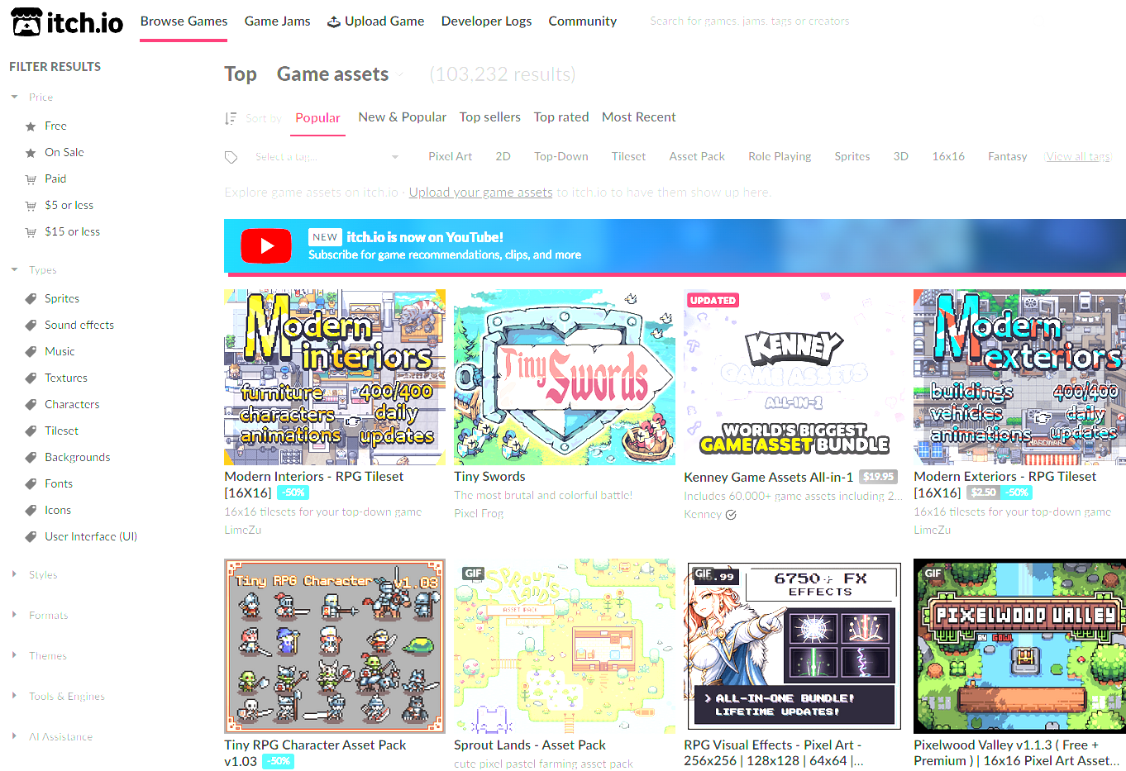1126x771 pixels.
Task: Click the tag icon beside Tileset filter
Action: pyautogui.click(x=31, y=431)
